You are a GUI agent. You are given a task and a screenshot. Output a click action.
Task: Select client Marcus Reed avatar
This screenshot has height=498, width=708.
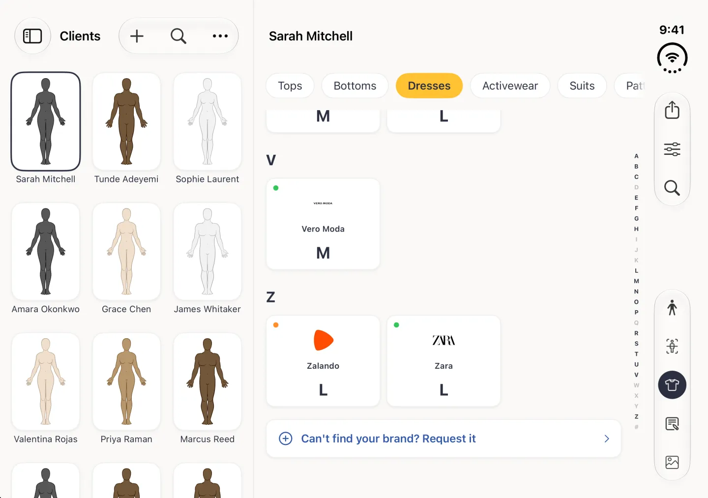tap(207, 381)
